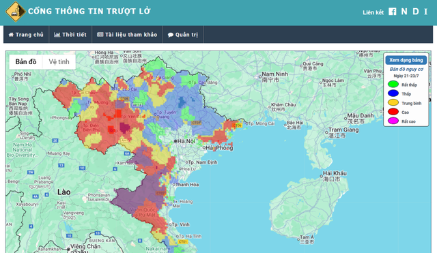Click the landslide portal logo icon
This screenshot has width=437, height=253.
click(16, 12)
